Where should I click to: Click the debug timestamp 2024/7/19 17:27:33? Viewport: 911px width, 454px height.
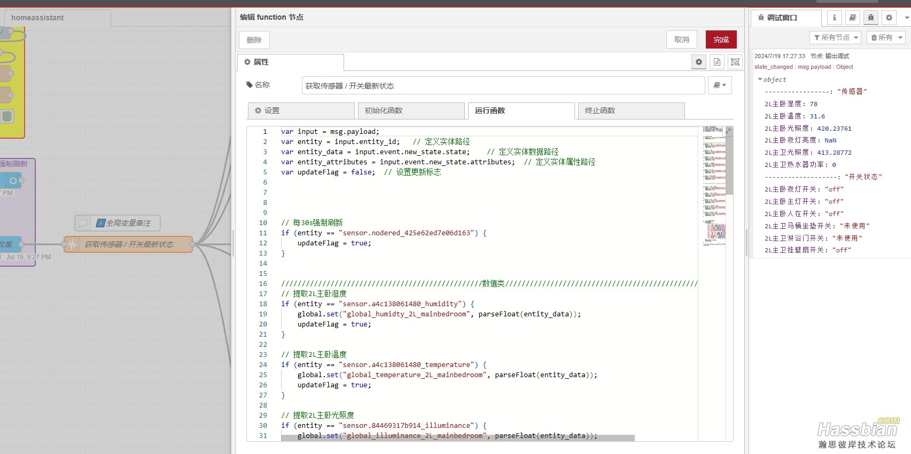coord(780,56)
